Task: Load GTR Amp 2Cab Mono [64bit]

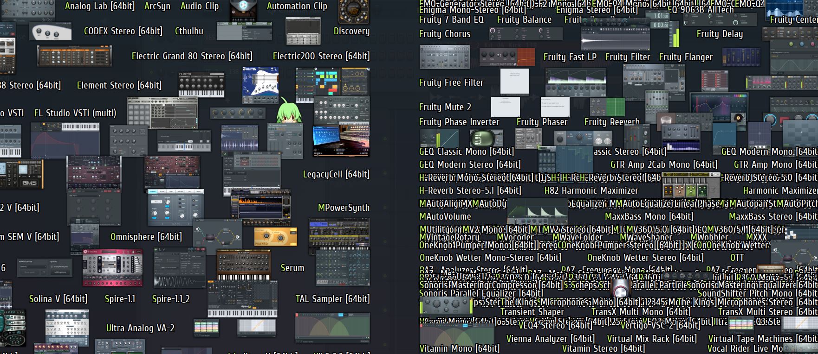Action: [664, 165]
